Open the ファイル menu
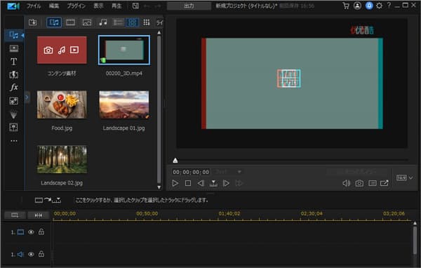Screen dimensions: 421x268 pos(34,6)
